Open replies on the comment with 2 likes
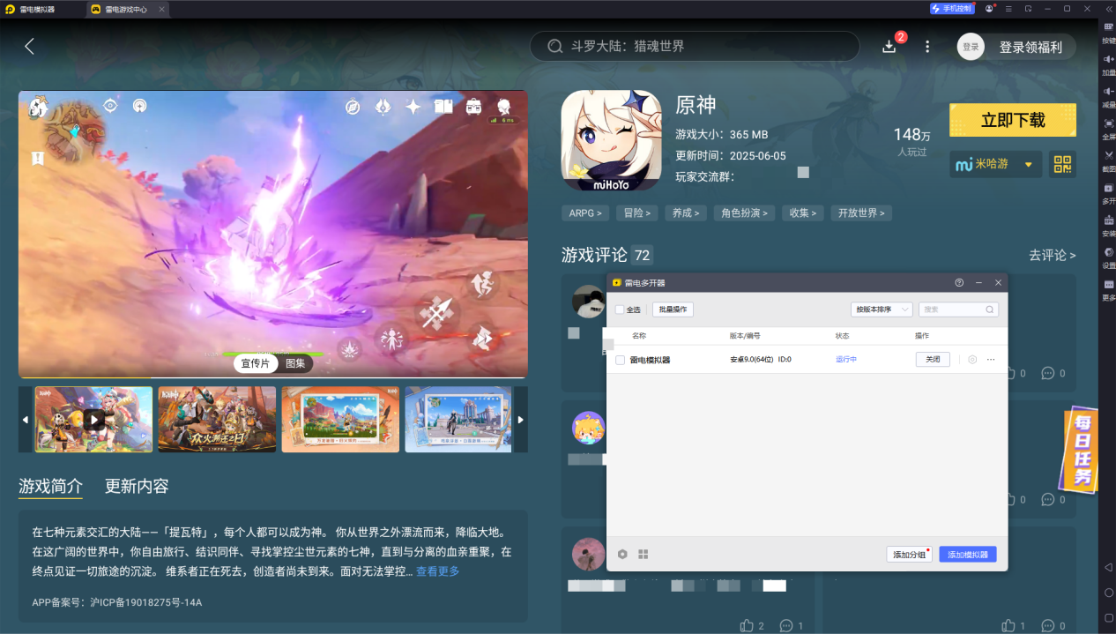This screenshot has width=1116, height=634. point(786,626)
